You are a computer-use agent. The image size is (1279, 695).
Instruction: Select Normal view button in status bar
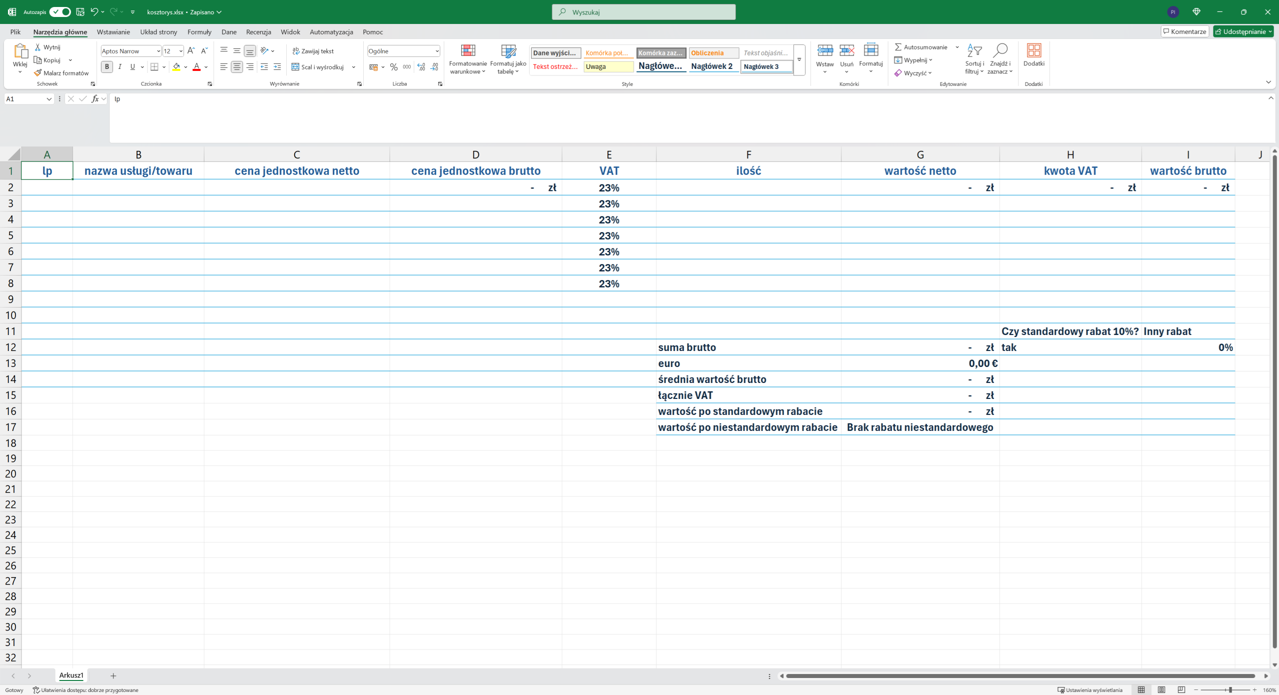click(1141, 690)
